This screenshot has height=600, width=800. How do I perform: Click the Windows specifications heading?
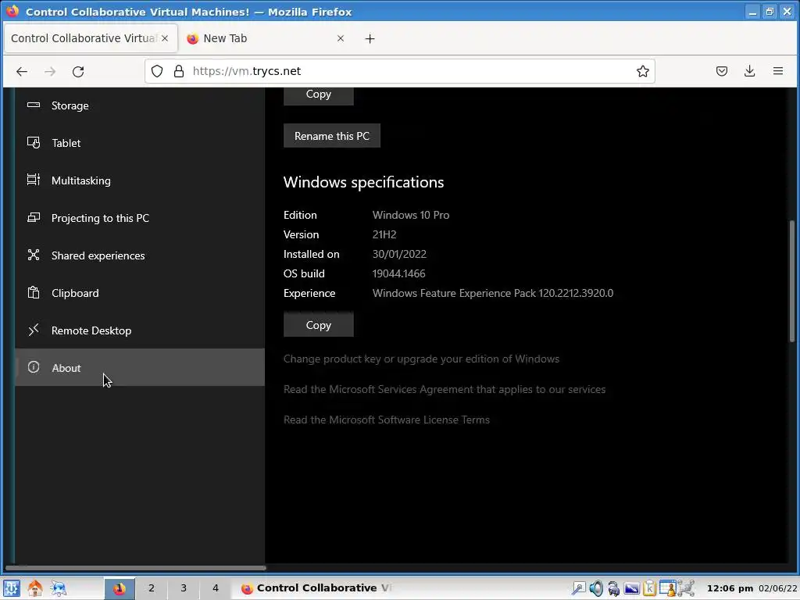click(x=363, y=182)
